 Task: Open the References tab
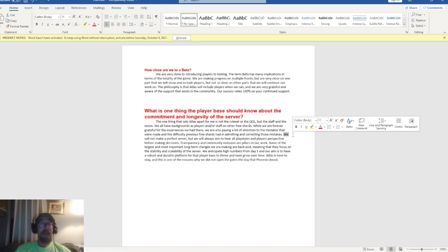79,8
